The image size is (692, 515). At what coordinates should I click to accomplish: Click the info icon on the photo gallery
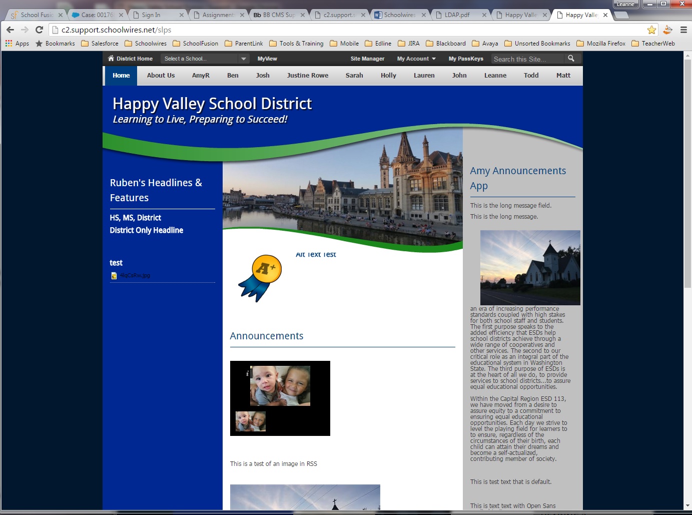click(x=247, y=373)
